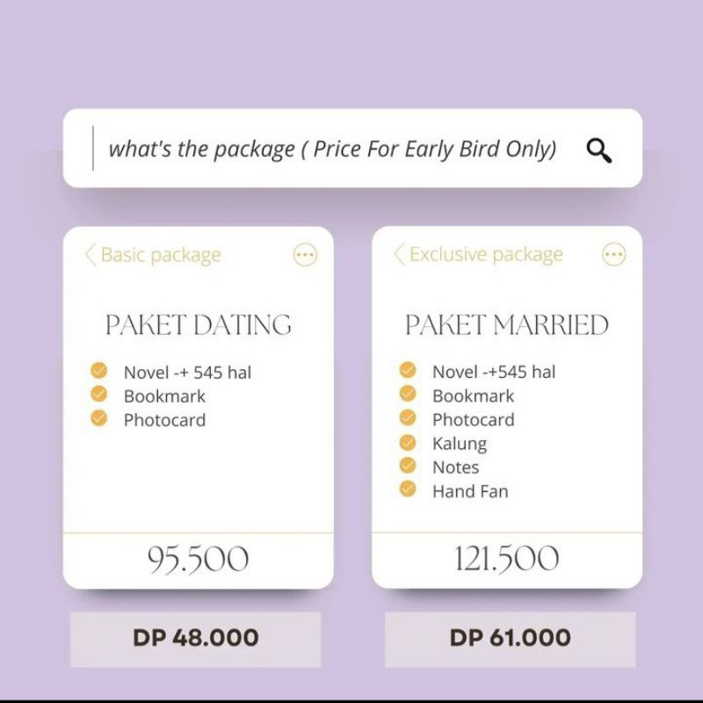This screenshot has width=703, height=703.
Task: Go back using Basic package chevron
Action: (90, 255)
